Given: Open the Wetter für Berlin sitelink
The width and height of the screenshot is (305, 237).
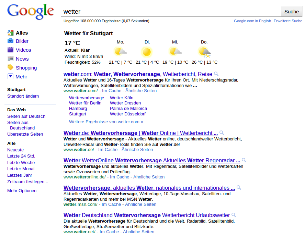Looking at the screenshot, I should pos(85,103).
